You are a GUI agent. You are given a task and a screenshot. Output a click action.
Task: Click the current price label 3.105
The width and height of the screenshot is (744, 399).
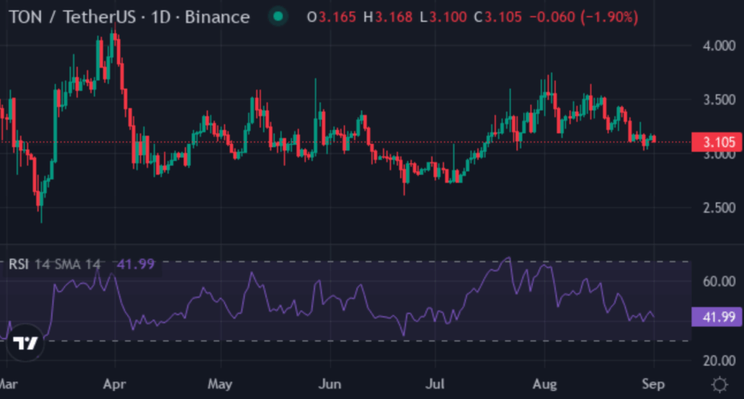coord(716,142)
